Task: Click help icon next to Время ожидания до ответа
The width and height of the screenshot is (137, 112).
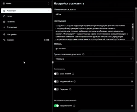Action: [x=83, y=54]
